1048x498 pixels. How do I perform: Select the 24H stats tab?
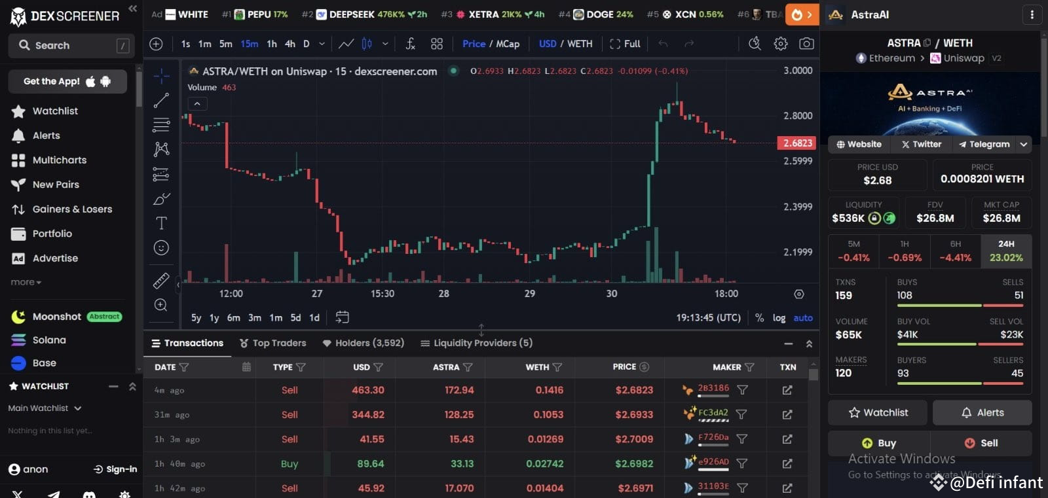(1006, 251)
